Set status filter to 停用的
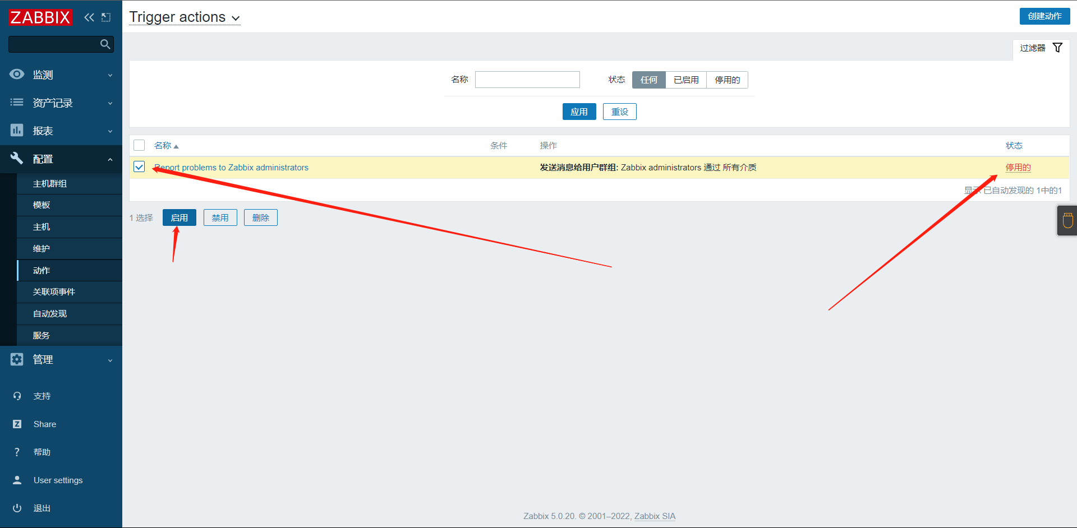 click(x=727, y=80)
